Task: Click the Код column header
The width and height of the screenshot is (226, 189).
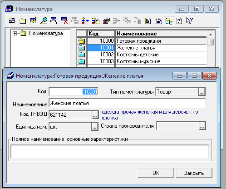Action: click(x=101, y=34)
